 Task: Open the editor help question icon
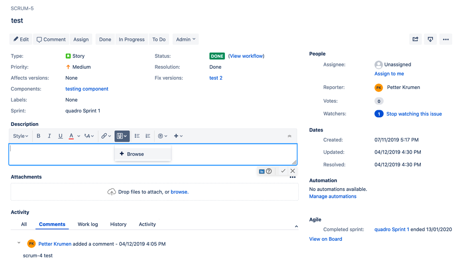(269, 171)
